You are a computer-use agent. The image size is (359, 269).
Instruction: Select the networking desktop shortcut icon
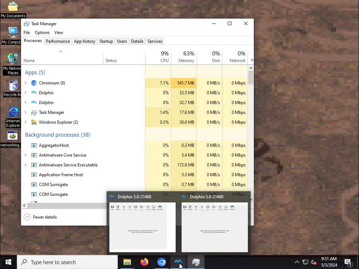tap(11, 139)
